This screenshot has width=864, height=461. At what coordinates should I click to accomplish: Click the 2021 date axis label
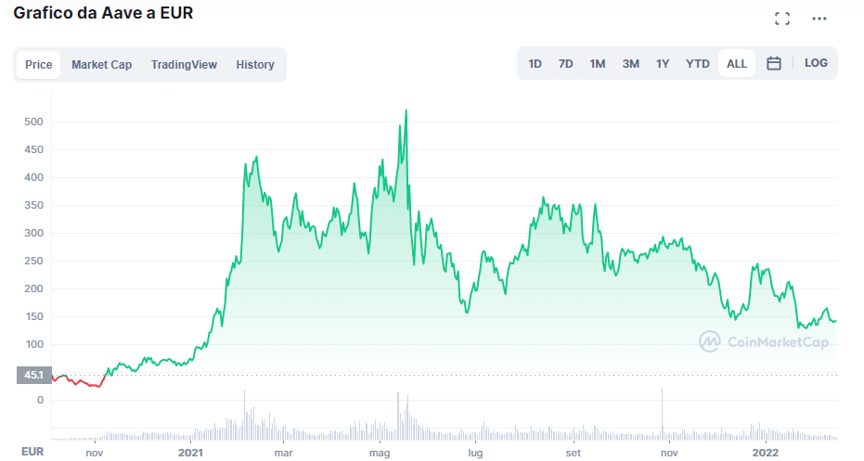pyautogui.click(x=190, y=453)
